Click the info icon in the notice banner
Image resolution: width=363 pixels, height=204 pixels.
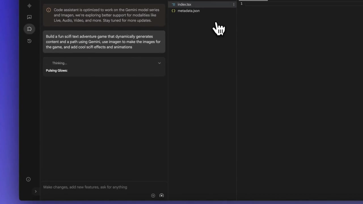pyautogui.click(x=48, y=10)
